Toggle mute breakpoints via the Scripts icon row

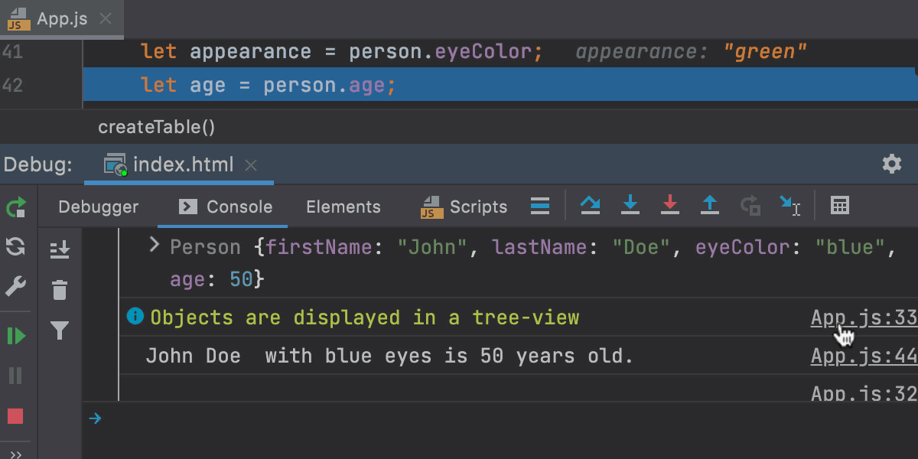click(540, 205)
